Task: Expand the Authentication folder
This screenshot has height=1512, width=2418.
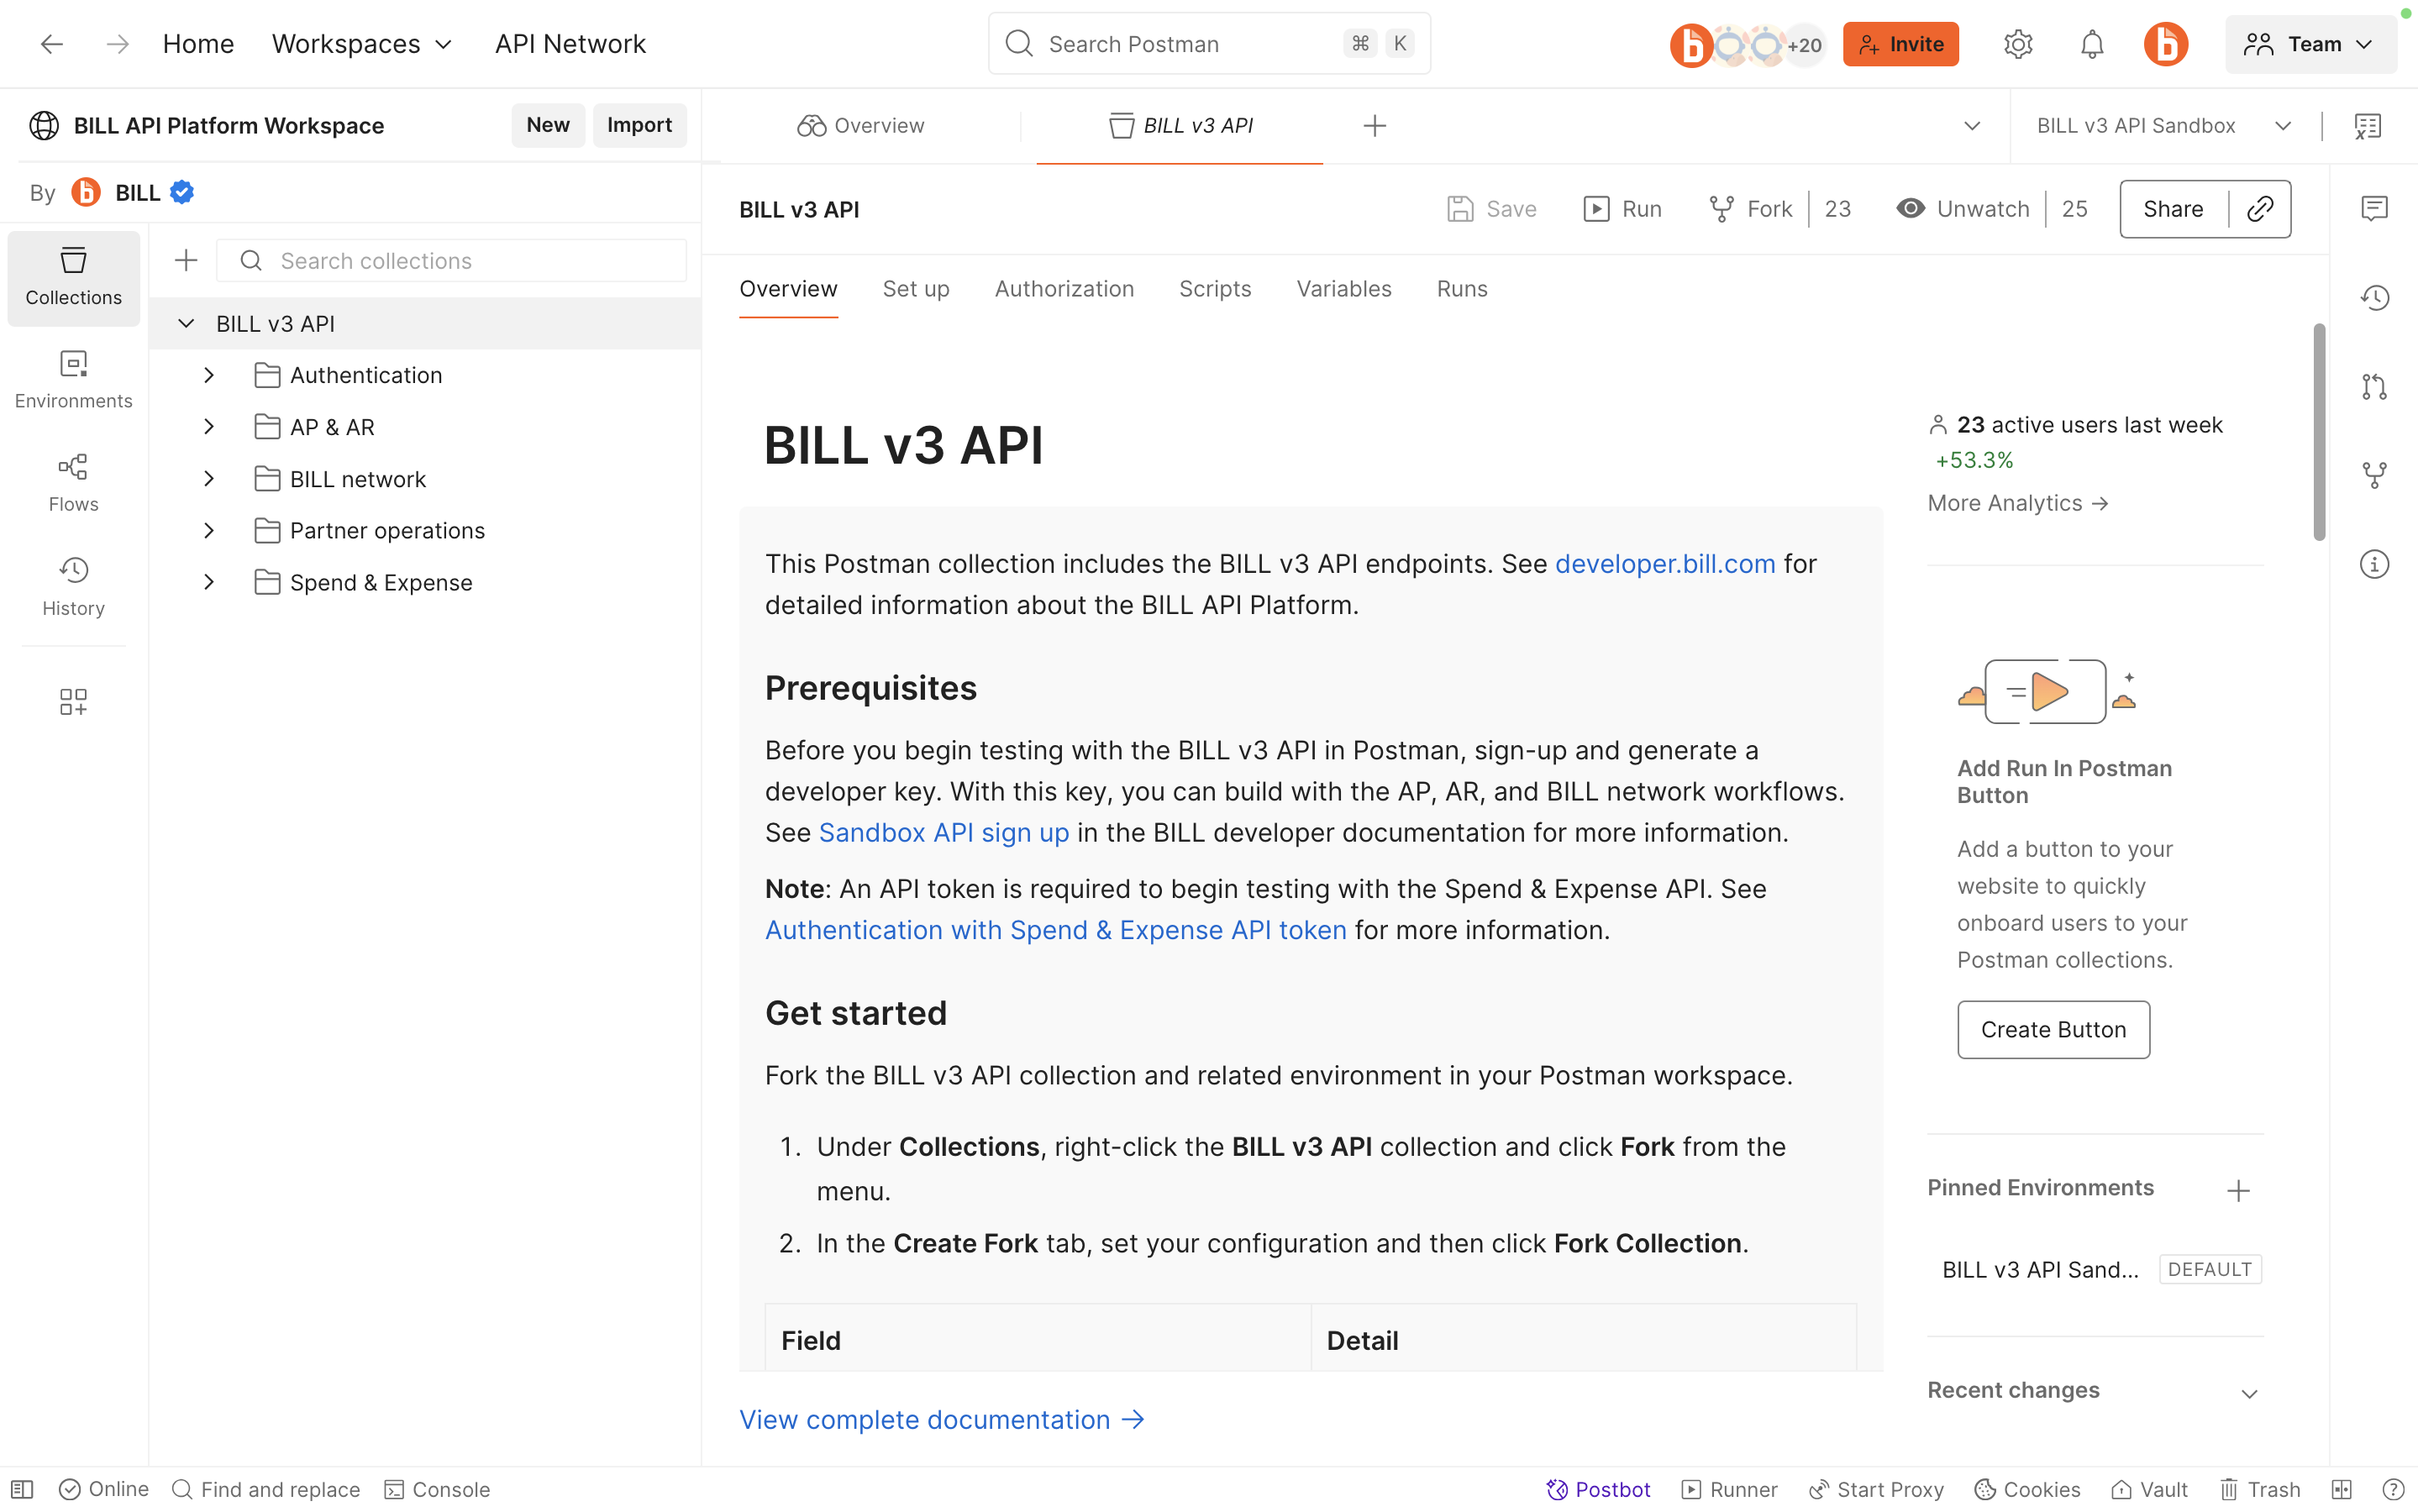Action: [x=209, y=375]
